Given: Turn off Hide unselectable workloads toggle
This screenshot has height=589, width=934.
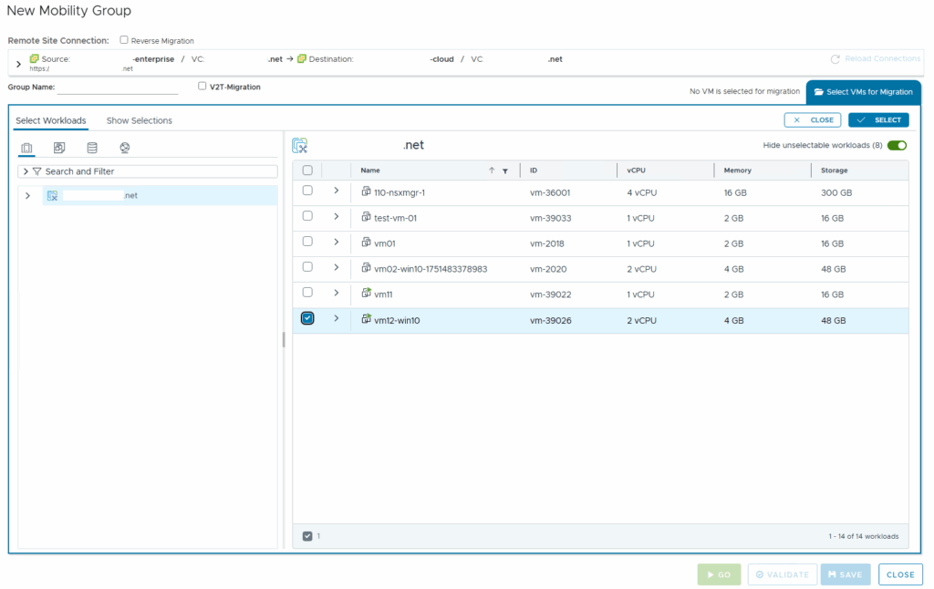Looking at the screenshot, I should click(897, 145).
